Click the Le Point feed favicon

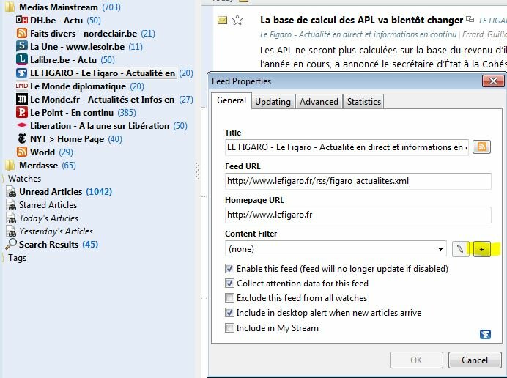(22, 113)
